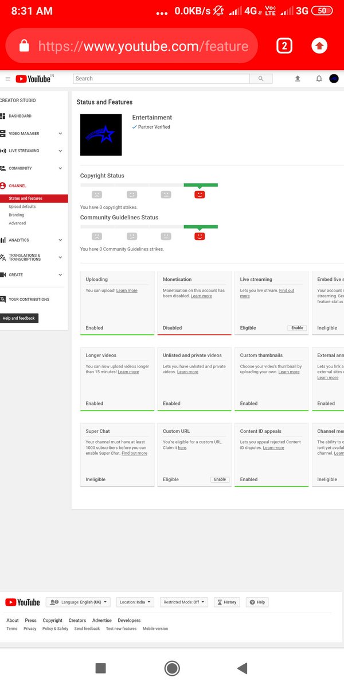Click the green smiley under Community Guidelines Status
Viewport: 344px width, 689px height.
click(x=200, y=236)
